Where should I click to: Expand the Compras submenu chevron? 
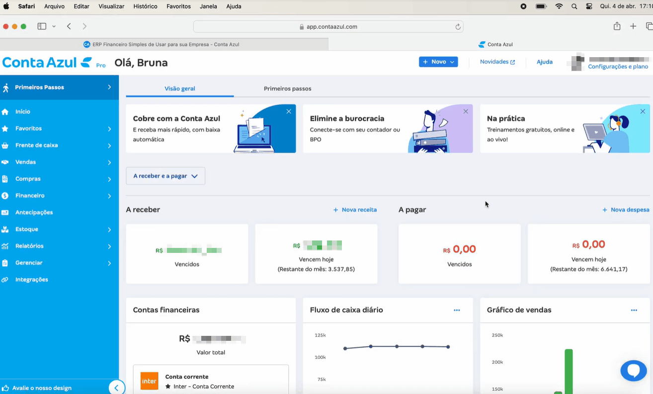109,179
